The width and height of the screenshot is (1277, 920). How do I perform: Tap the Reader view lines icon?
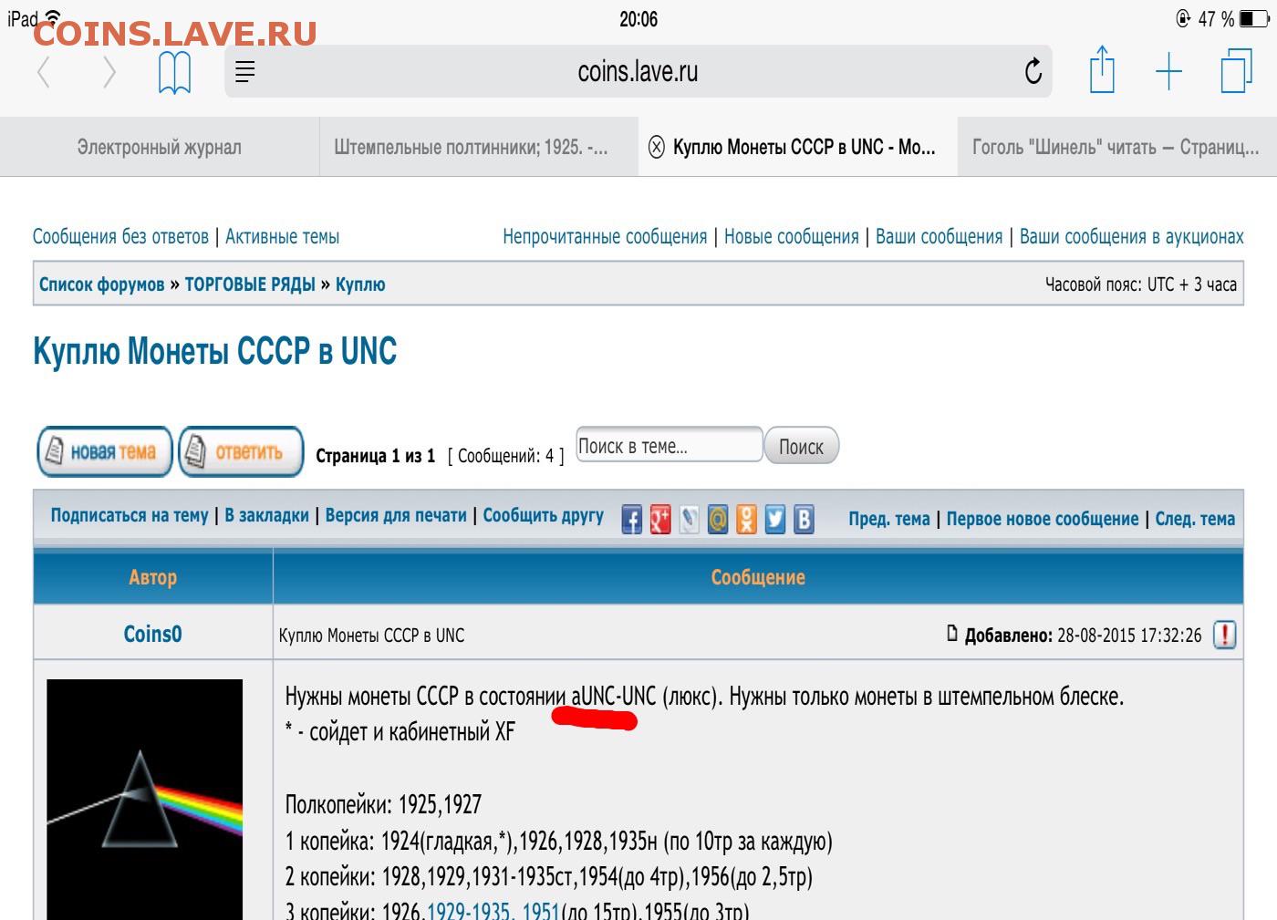click(x=244, y=71)
